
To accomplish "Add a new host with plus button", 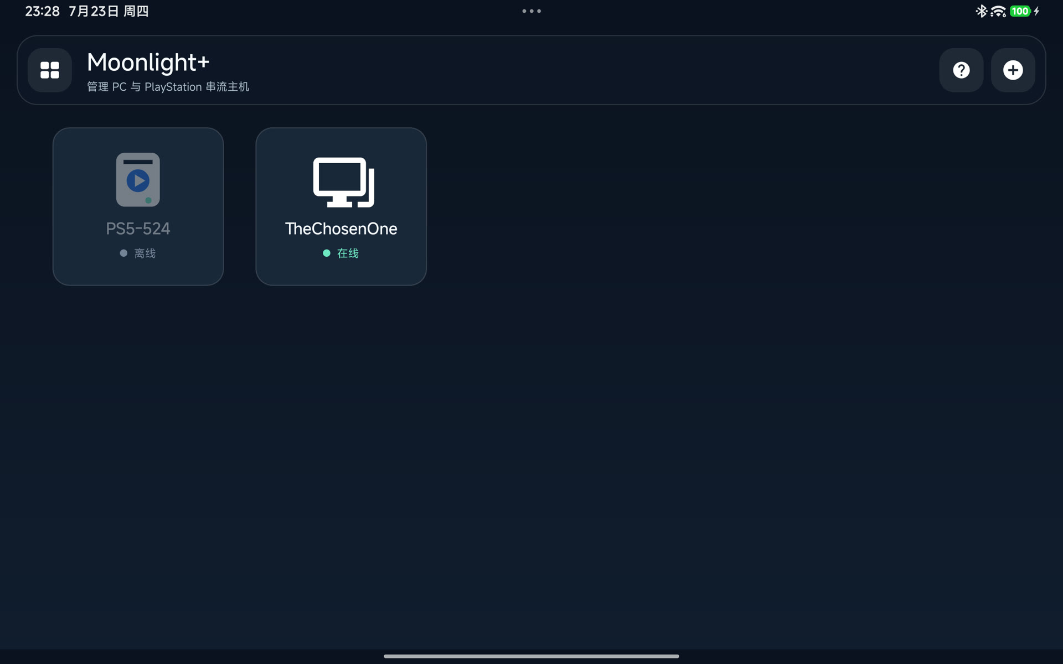I will coord(1013,70).
